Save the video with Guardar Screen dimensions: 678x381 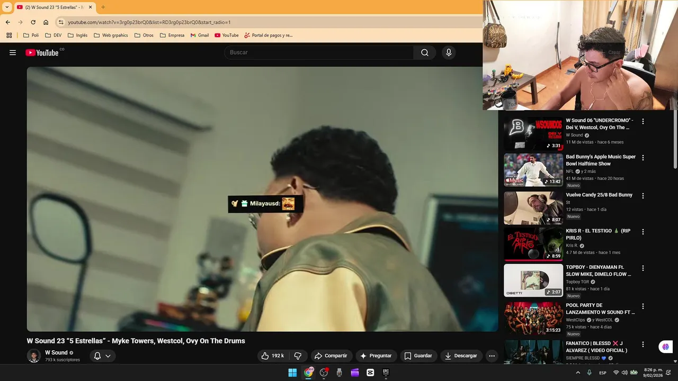click(x=418, y=356)
